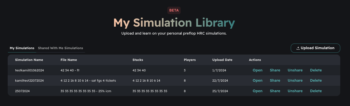The width and height of the screenshot is (350, 106).
Task: Click the Stacks column header
Action: tap(138, 60)
